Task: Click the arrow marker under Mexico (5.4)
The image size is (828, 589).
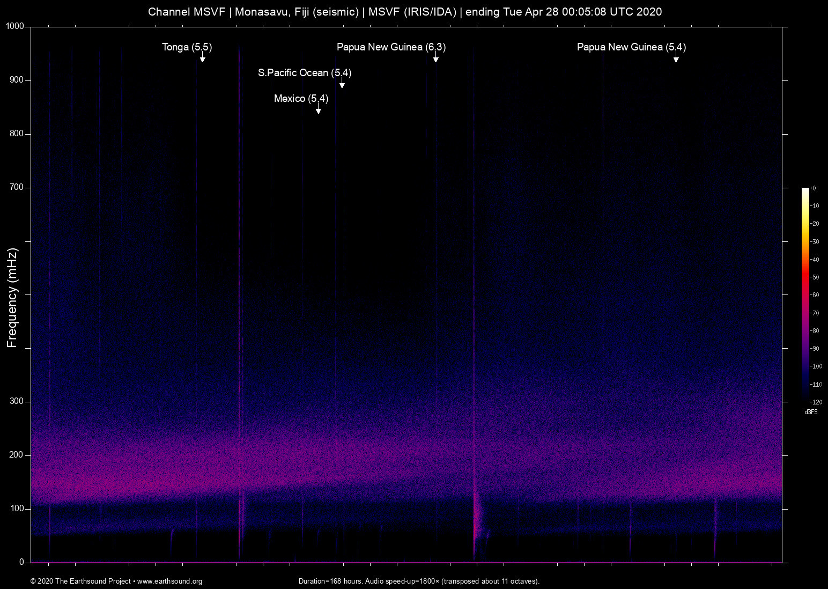Action: [319, 109]
